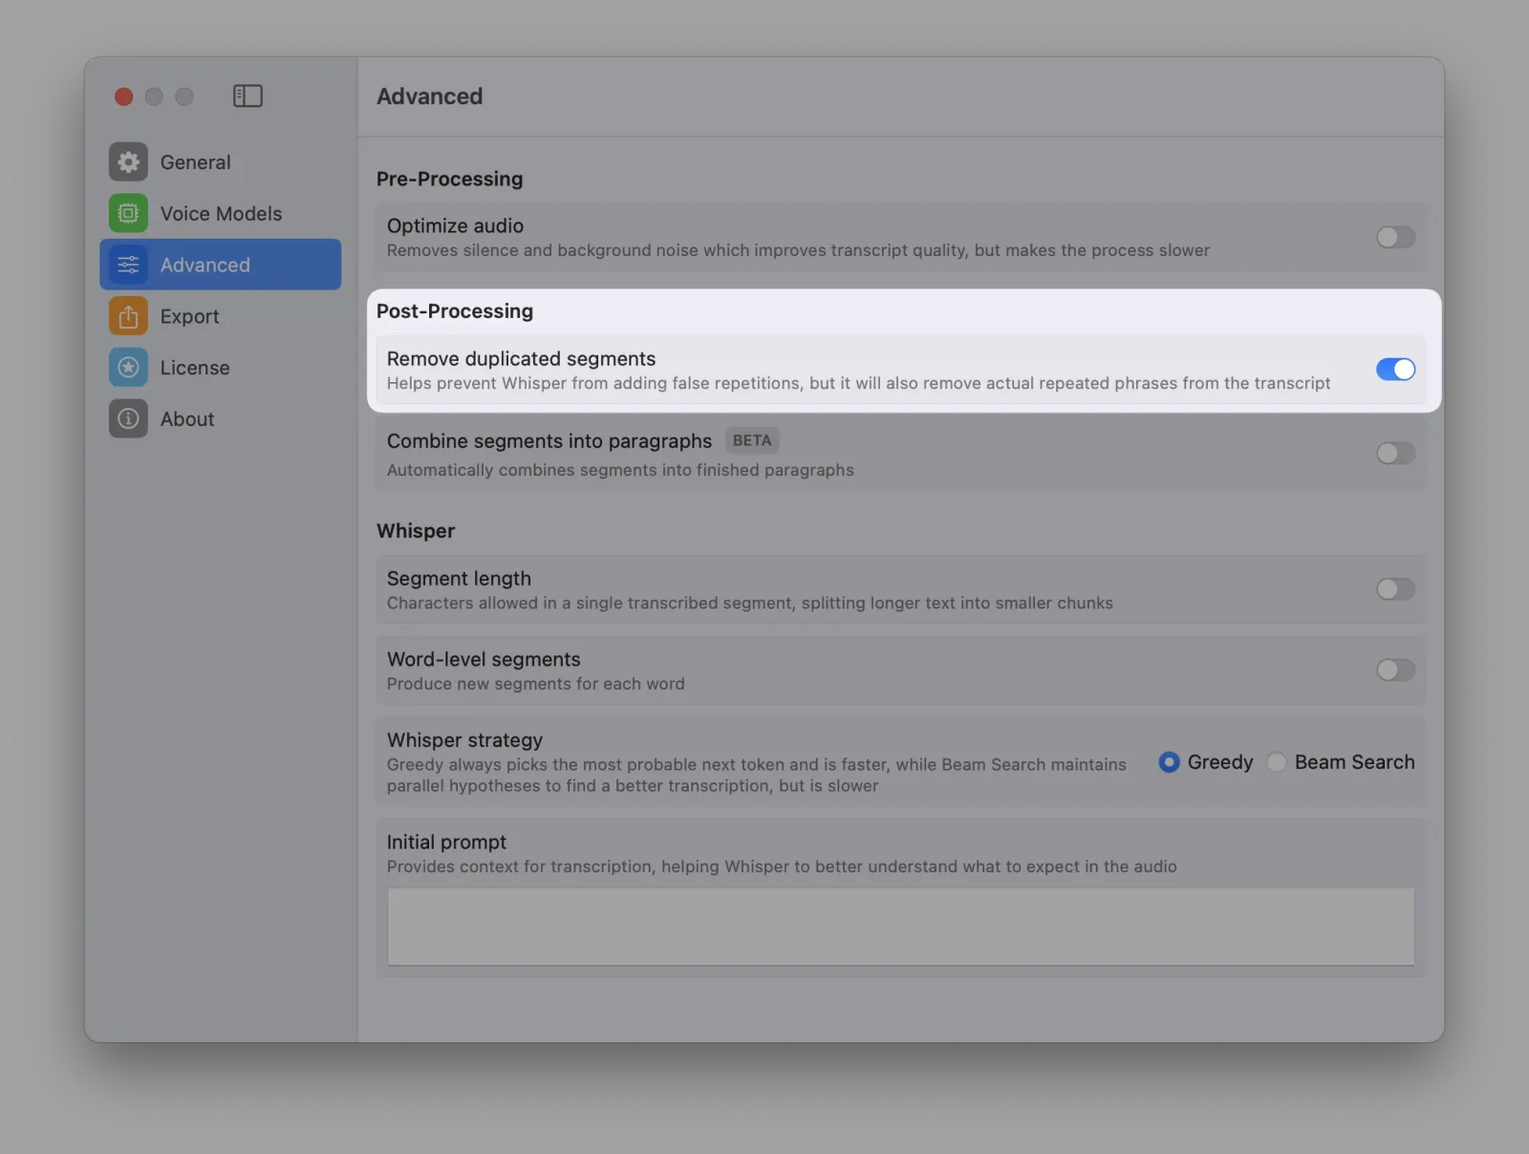The image size is (1529, 1154).
Task: Click the General gear icon in sidebar
Action: pos(128,162)
